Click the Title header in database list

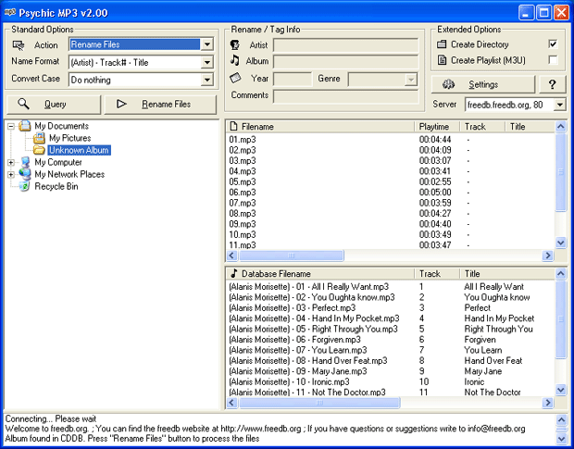(x=507, y=273)
